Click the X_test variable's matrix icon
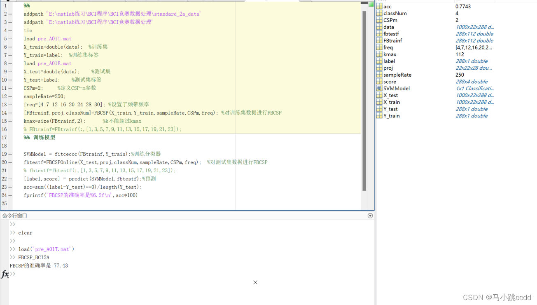This screenshot has width=537, height=305. (379, 95)
